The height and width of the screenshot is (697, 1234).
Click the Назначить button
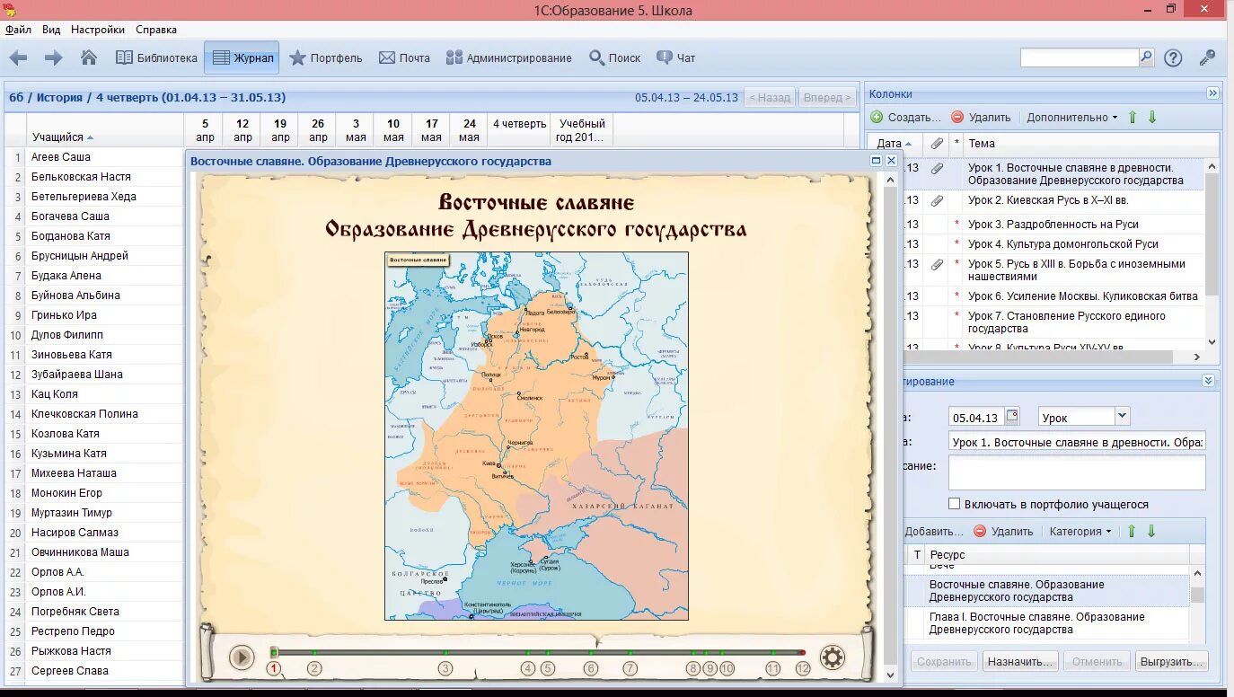point(1019,661)
